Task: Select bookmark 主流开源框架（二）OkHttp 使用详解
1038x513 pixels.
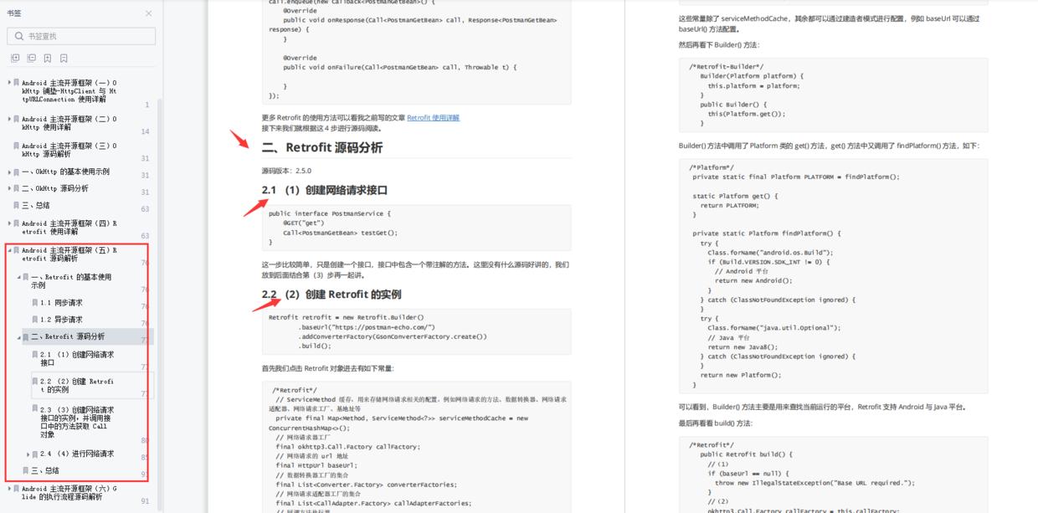Action: click(69, 123)
